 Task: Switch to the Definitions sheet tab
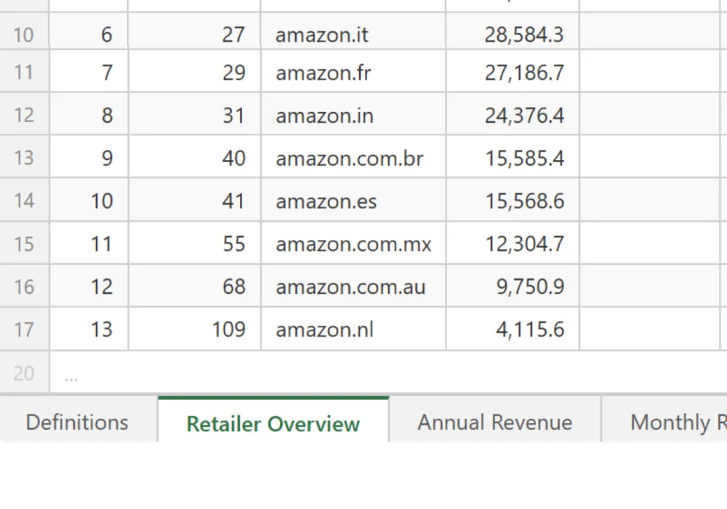77,422
